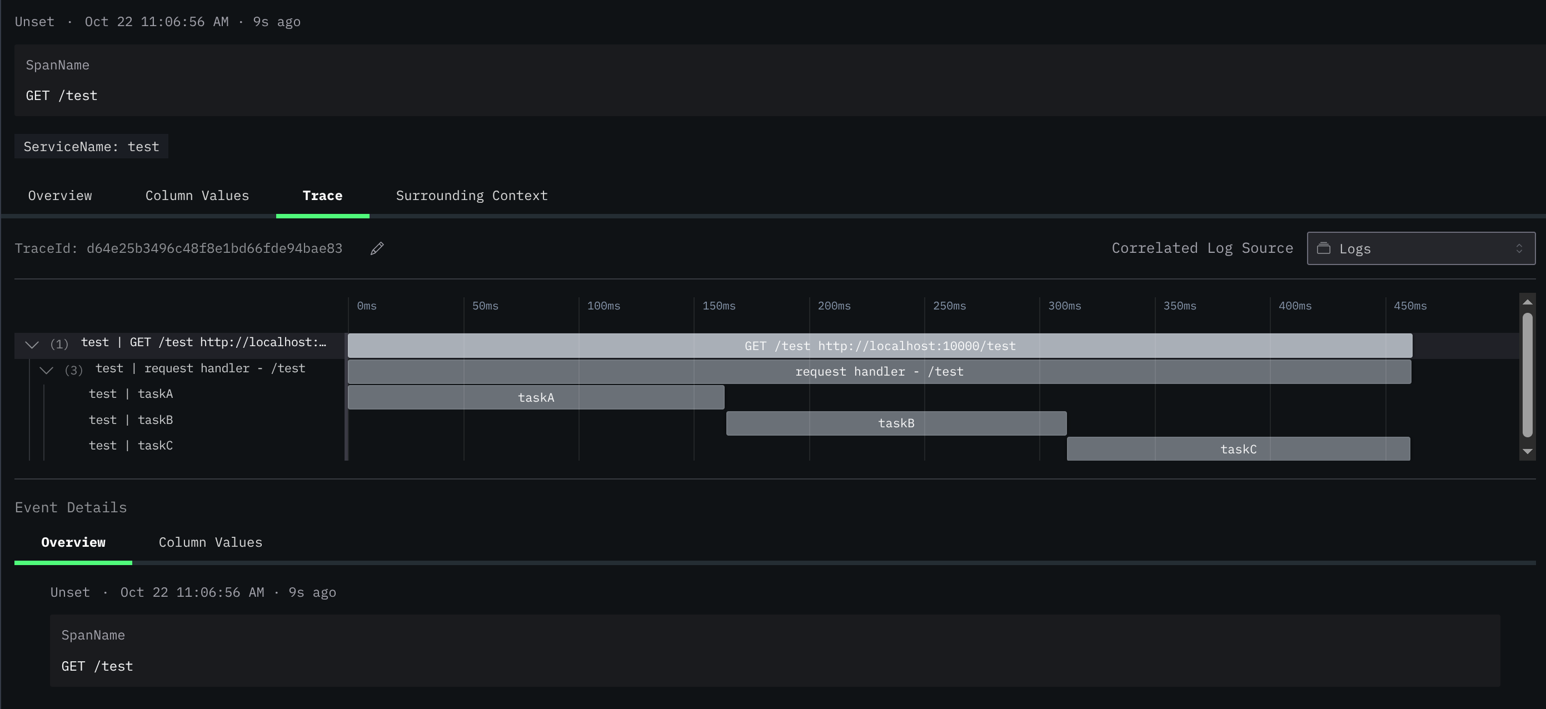Click the Logs source icon in the dropdown

(1323, 248)
